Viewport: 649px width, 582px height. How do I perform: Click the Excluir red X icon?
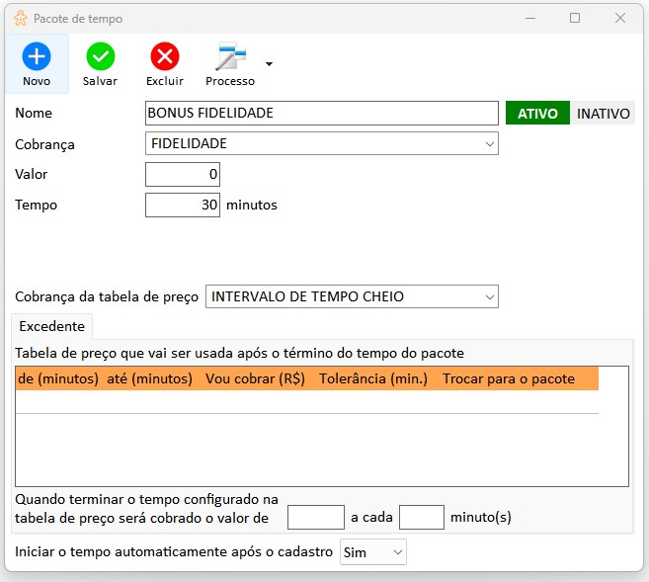coord(164,56)
